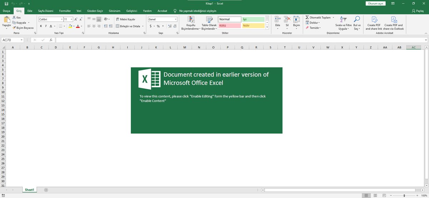Apply the İyi green cell style

pyautogui.click(x=253, y=19)
